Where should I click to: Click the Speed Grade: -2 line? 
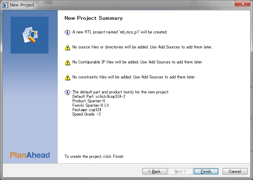86,114
